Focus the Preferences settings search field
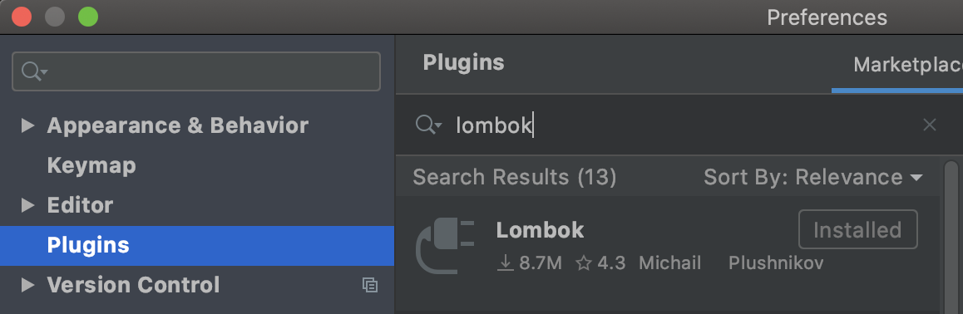Image resolution: width=963 pixels, height=314 pixels. (196, 71)
